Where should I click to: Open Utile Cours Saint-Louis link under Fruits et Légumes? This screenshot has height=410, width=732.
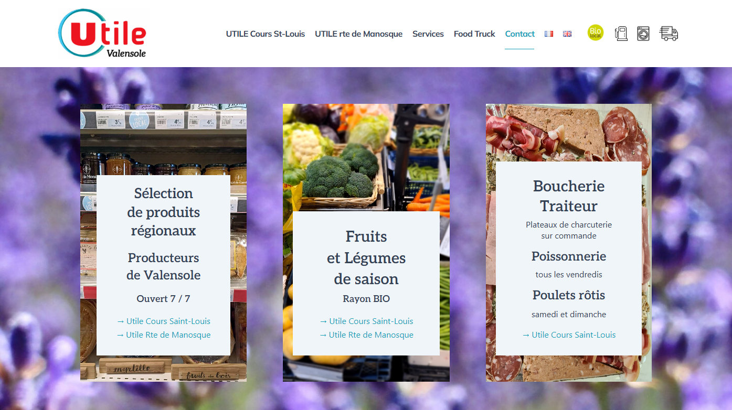(366, 321)
